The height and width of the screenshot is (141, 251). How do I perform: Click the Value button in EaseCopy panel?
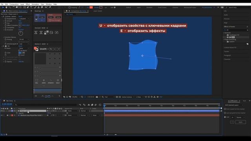pyautogui.click(x=58, y=17)
